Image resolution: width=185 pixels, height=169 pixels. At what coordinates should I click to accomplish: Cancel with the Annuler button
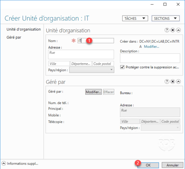pyautogui.click(x=172, y=165)
